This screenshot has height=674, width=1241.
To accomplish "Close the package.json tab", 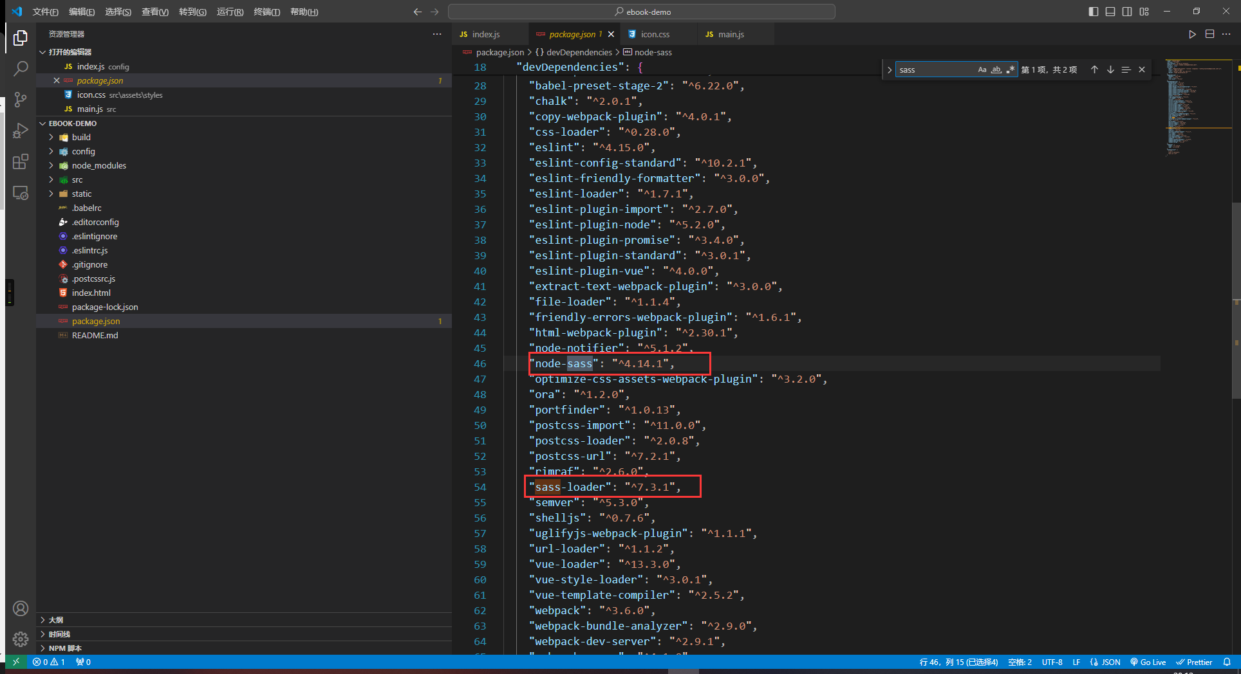I will [611, 34].
